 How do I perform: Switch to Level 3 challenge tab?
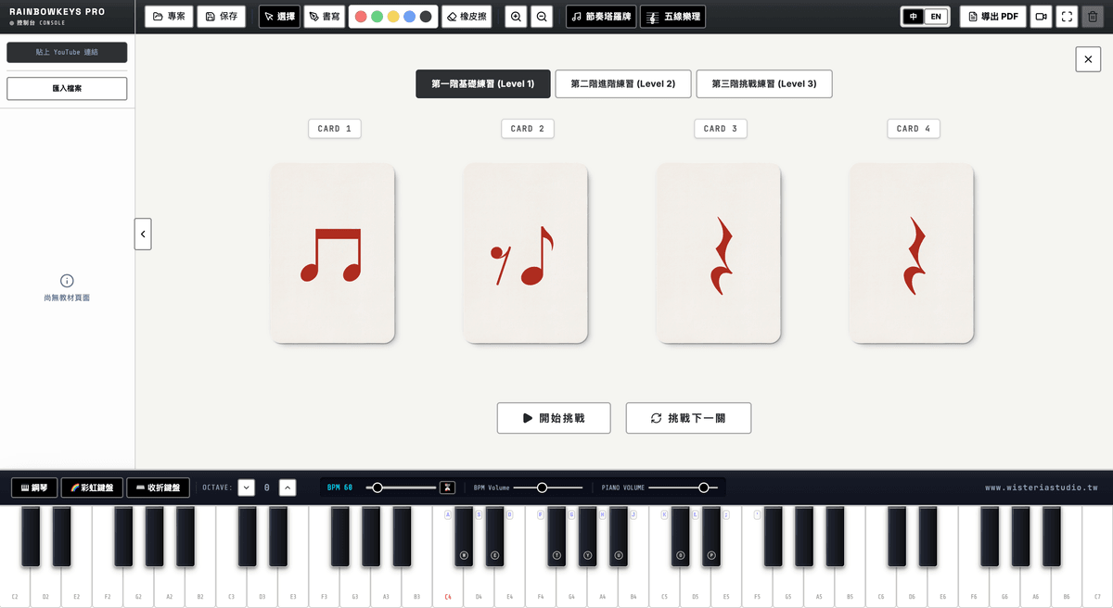764,83
